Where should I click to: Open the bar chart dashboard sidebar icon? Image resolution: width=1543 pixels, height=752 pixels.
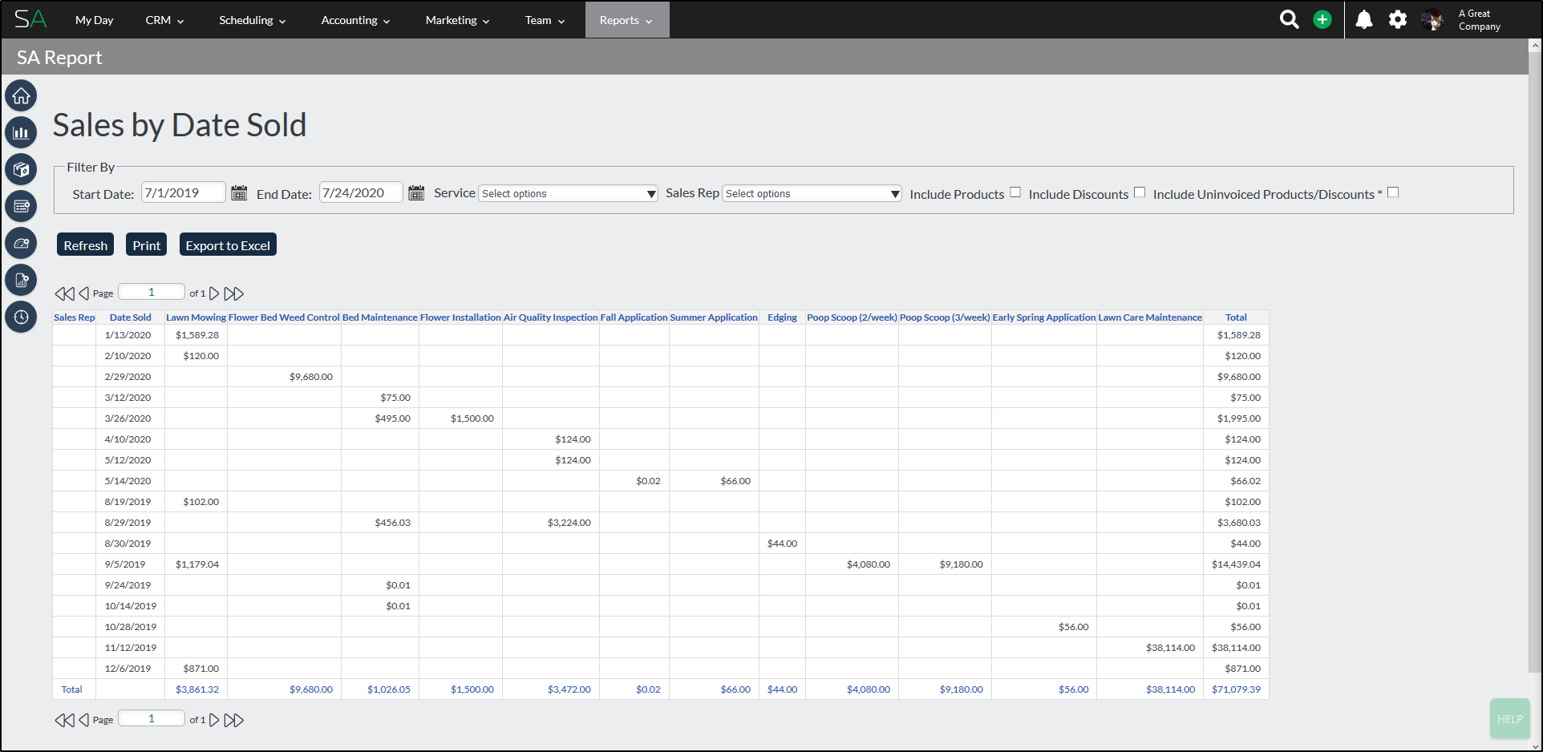(x=21, y=133)
